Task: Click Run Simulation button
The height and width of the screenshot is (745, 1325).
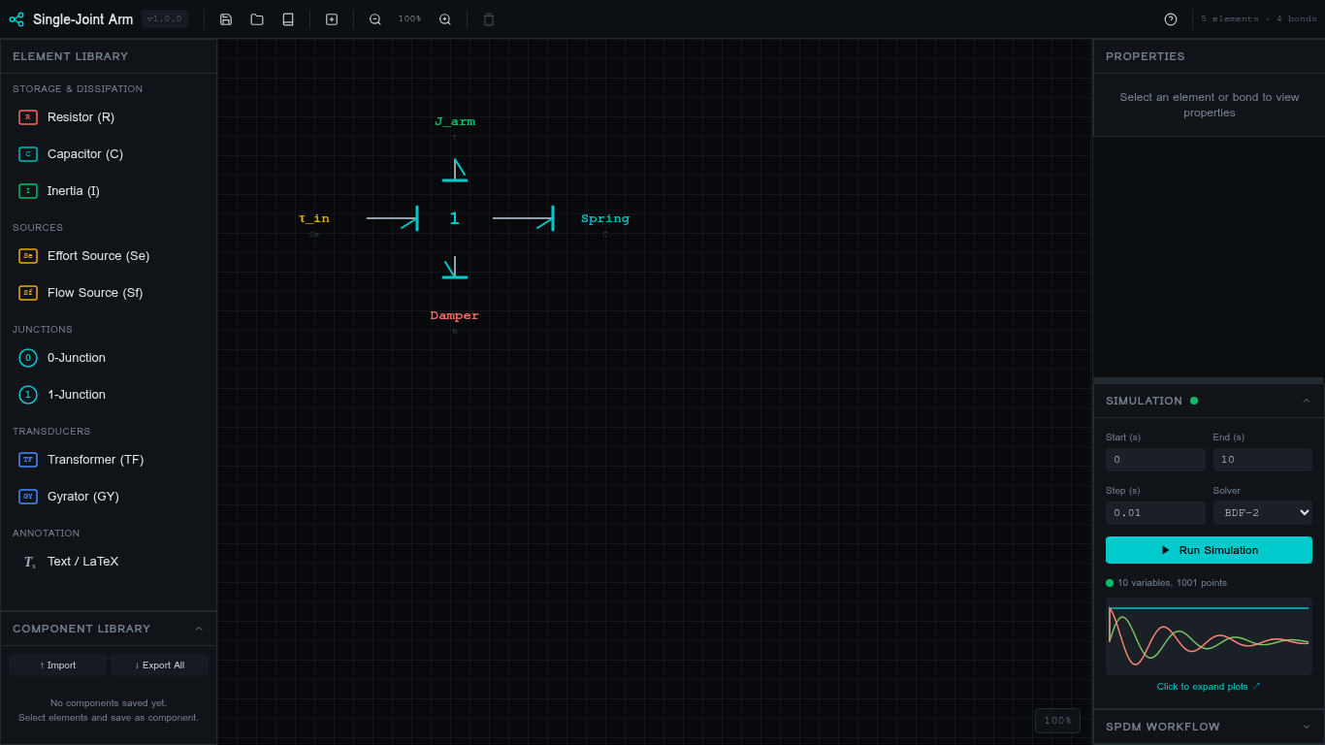Action: (x=1209, y=550)
